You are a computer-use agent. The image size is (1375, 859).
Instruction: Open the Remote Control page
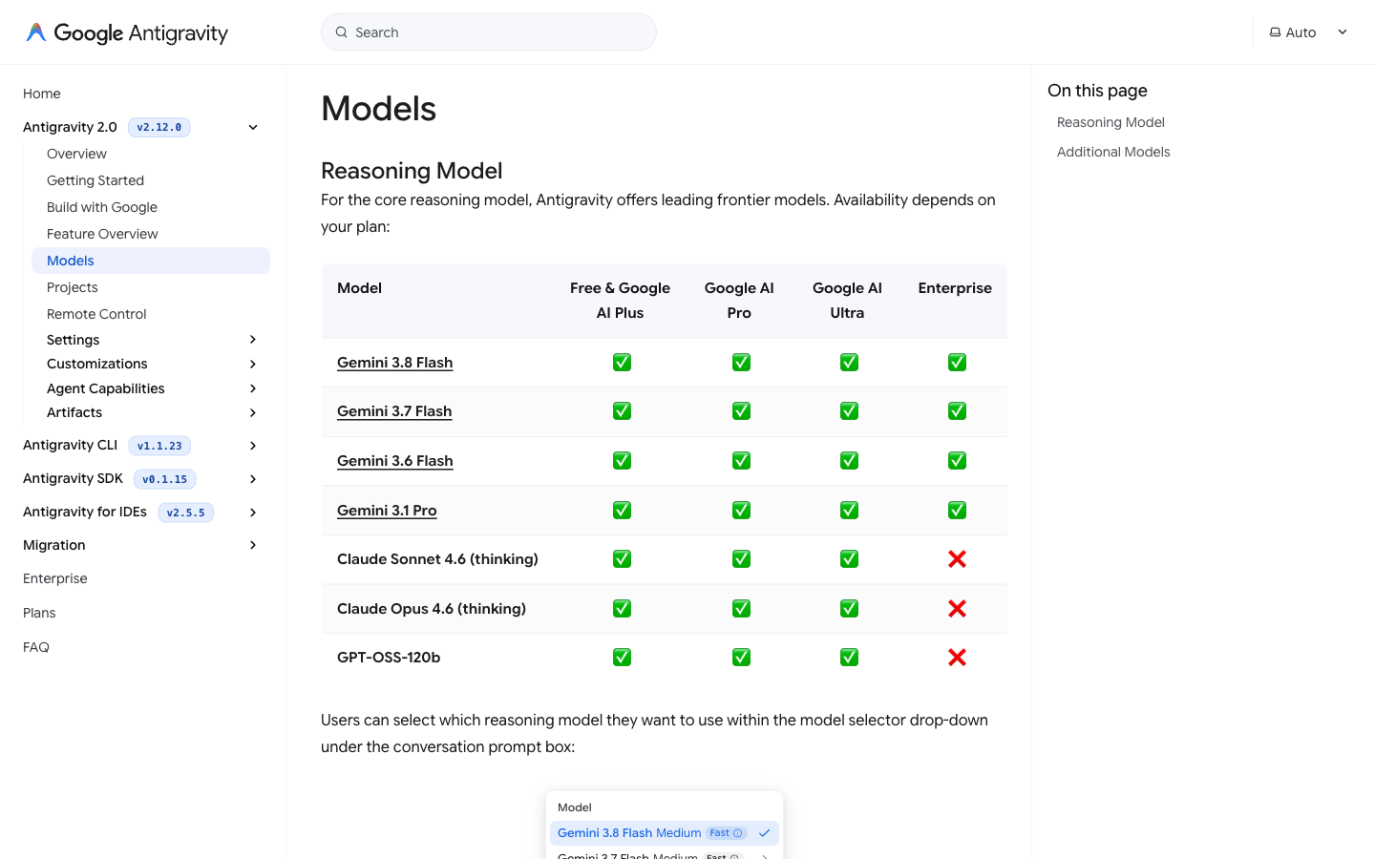(x=96, y=314)
